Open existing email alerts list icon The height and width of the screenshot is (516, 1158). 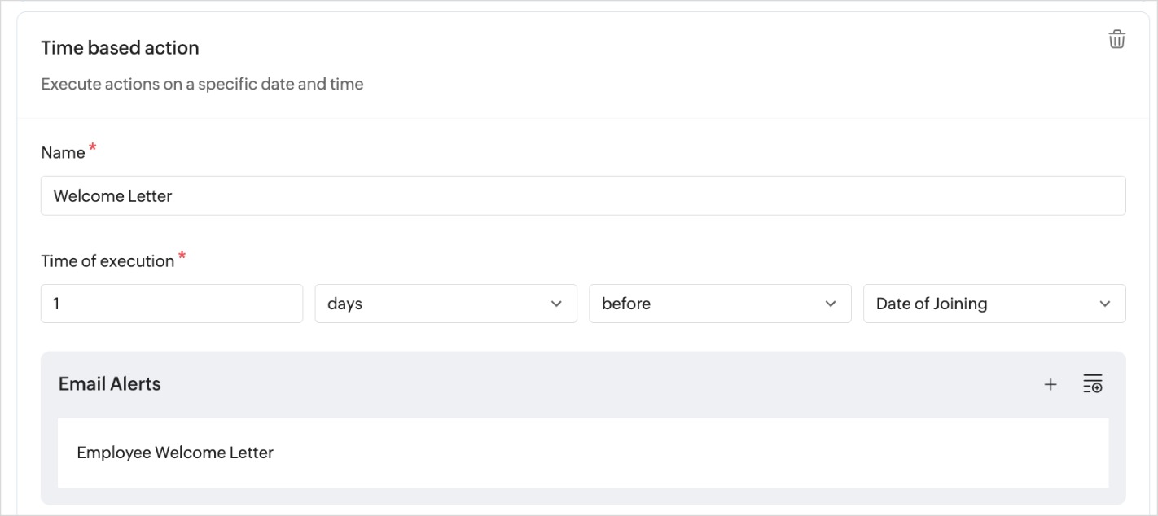coord(1092,384)
